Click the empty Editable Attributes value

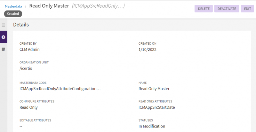pyautogui.click(x=21, y=126)
